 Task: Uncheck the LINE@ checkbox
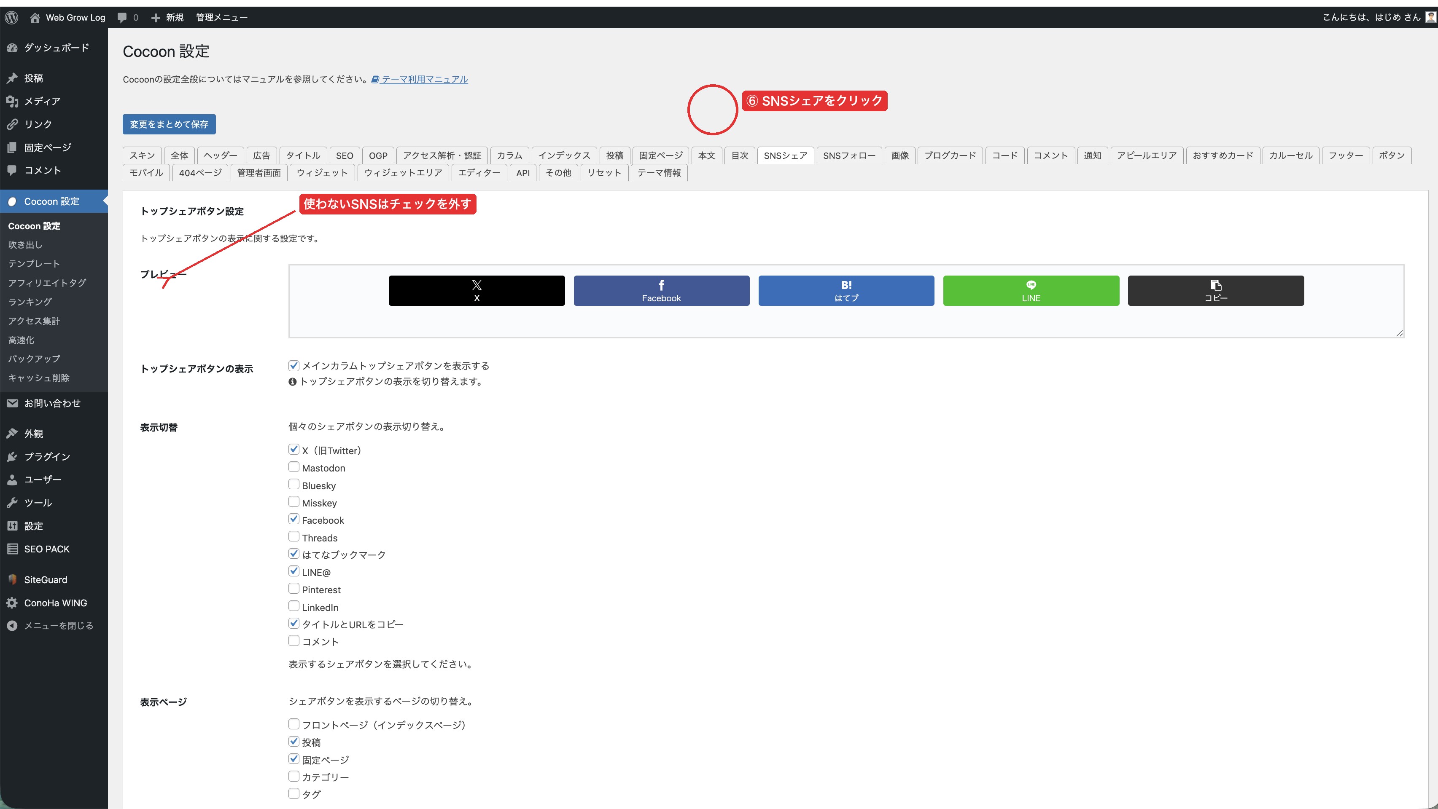point(294,571)
